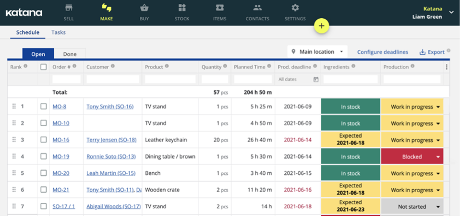Click the Prod. deadline column info icon

pyautogui.click(x=315, y=66)
